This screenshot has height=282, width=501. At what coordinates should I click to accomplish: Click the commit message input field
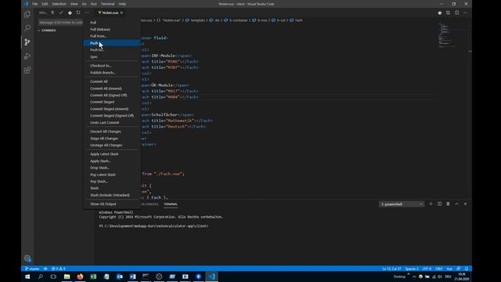tap(61, 23)
